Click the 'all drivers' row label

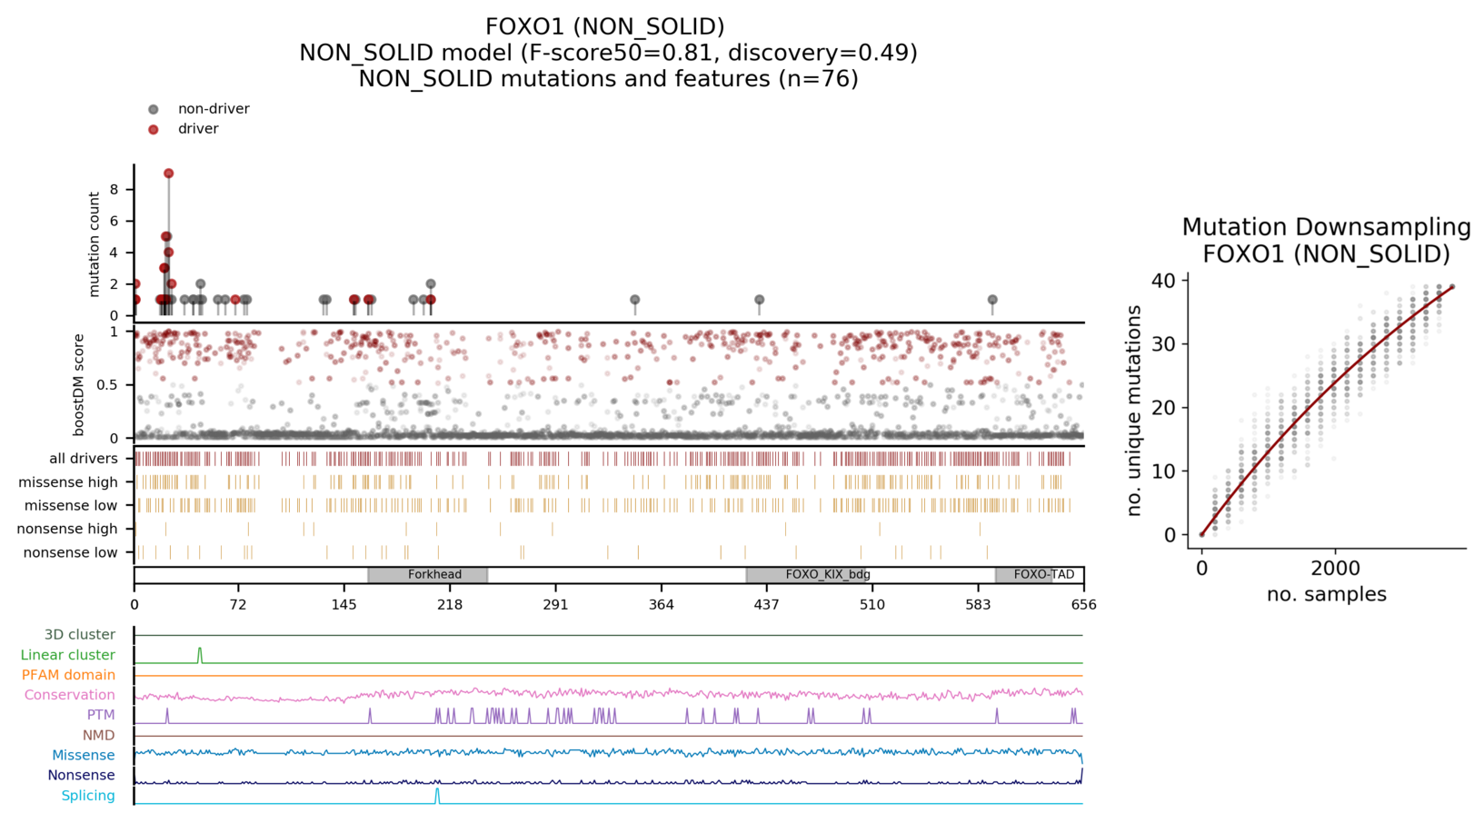84,459
